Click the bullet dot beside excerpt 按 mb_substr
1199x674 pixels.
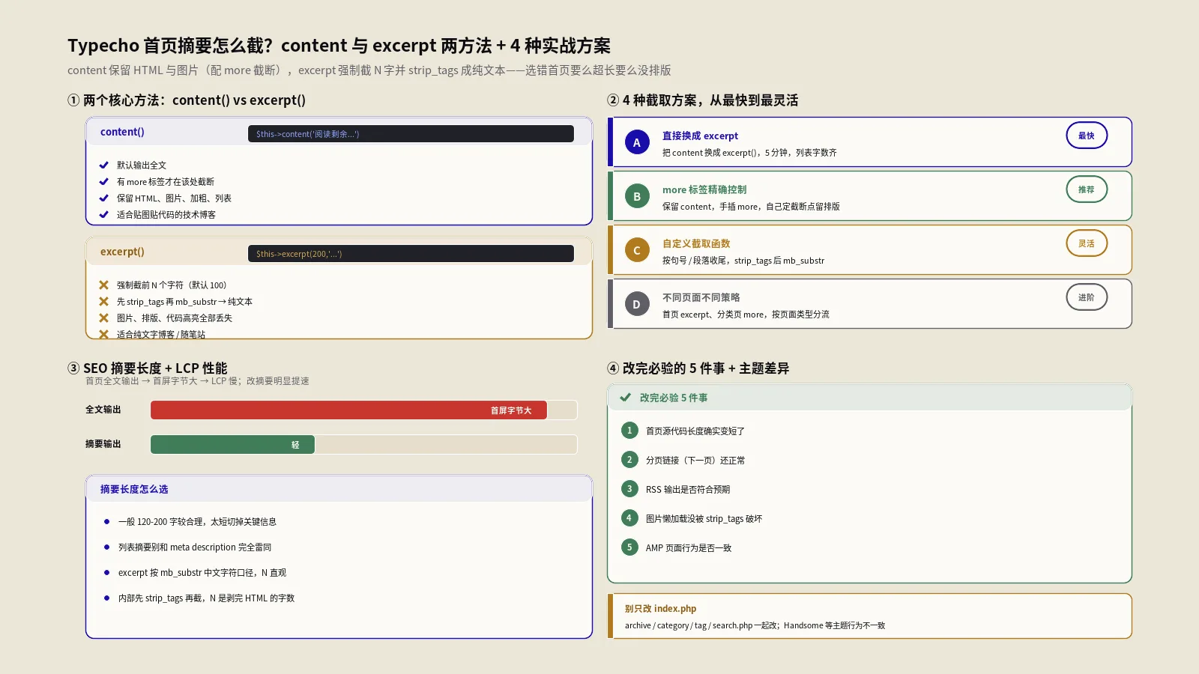coord(106,572)
